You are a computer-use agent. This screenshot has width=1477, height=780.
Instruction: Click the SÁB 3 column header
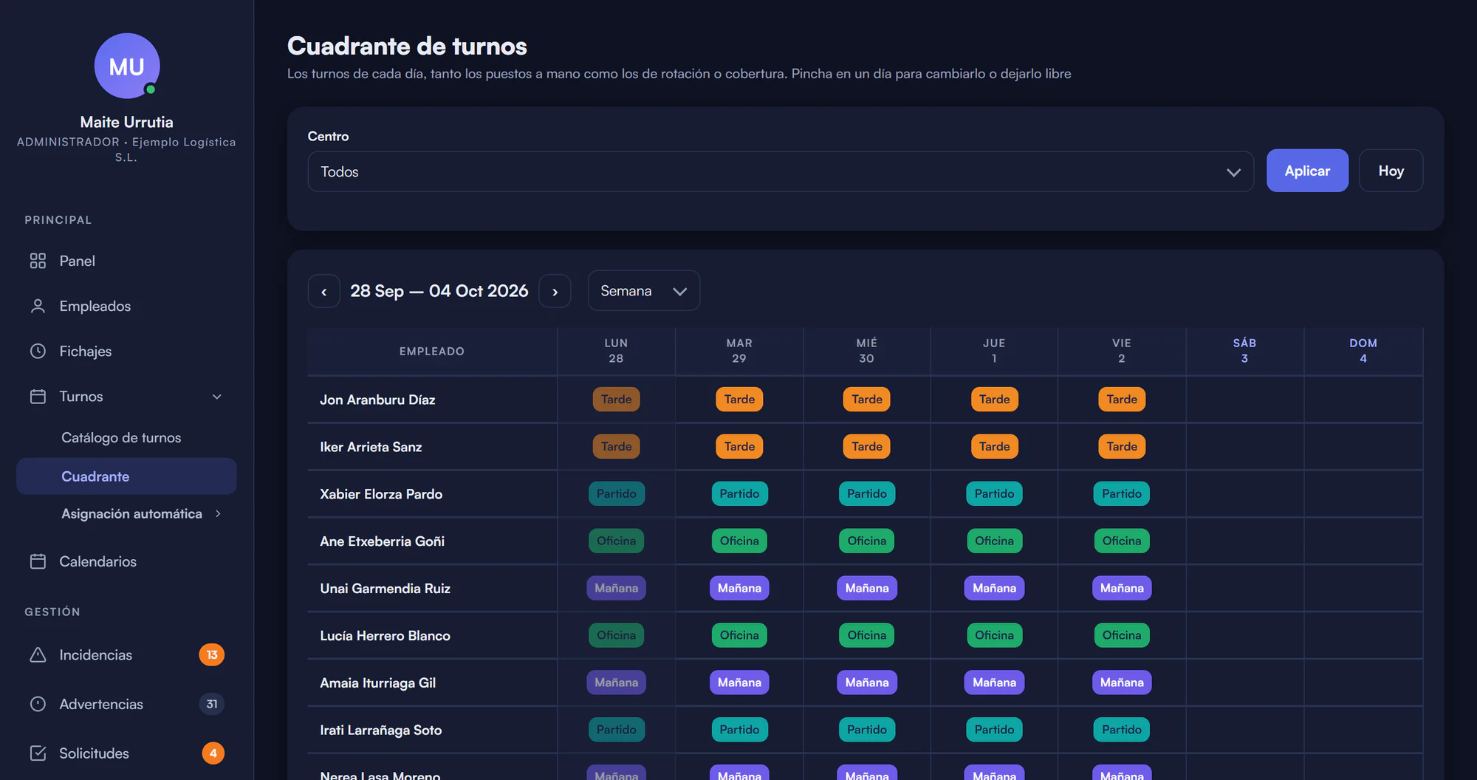[x=1244, y=351]
